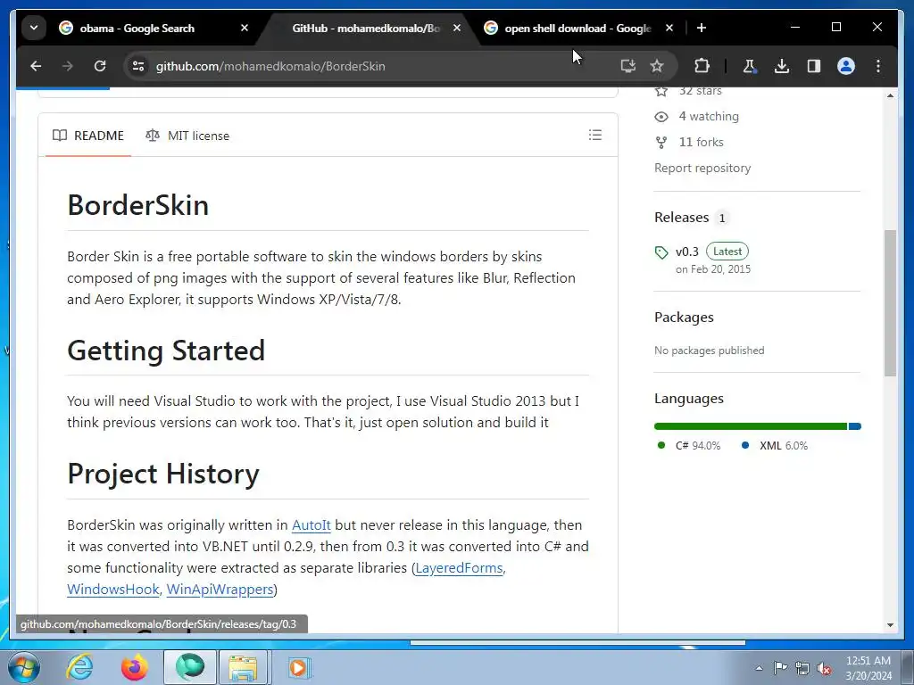Open the v0.3 release link
The height and width of the screenshot is (685, 914).
686,252
